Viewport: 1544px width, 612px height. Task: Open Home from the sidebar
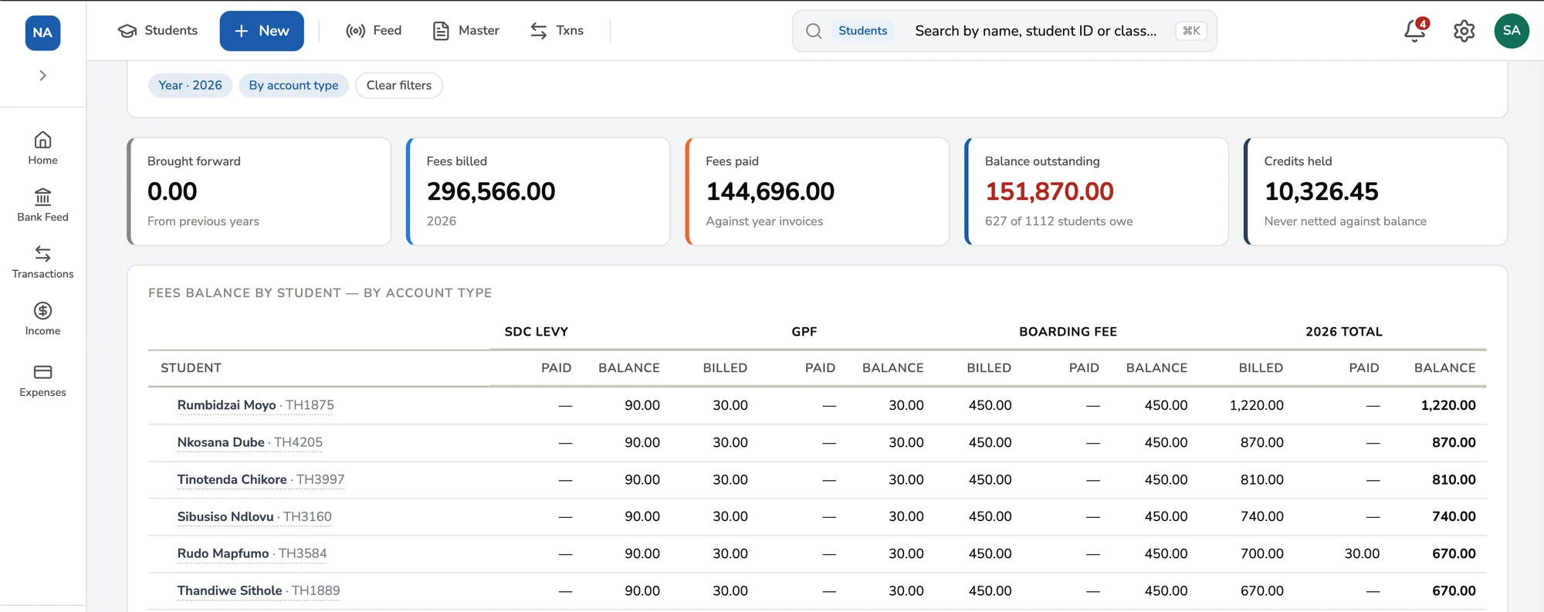42,148
